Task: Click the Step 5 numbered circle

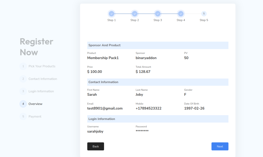Action: tap(204, 14)
